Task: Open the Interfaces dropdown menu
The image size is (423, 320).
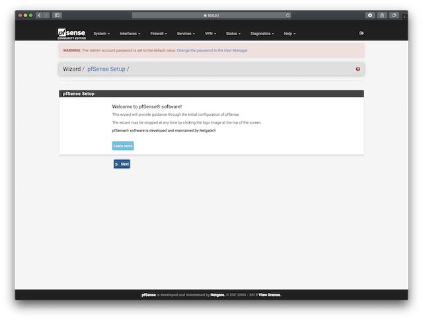Action: click(x=130, y=34)
